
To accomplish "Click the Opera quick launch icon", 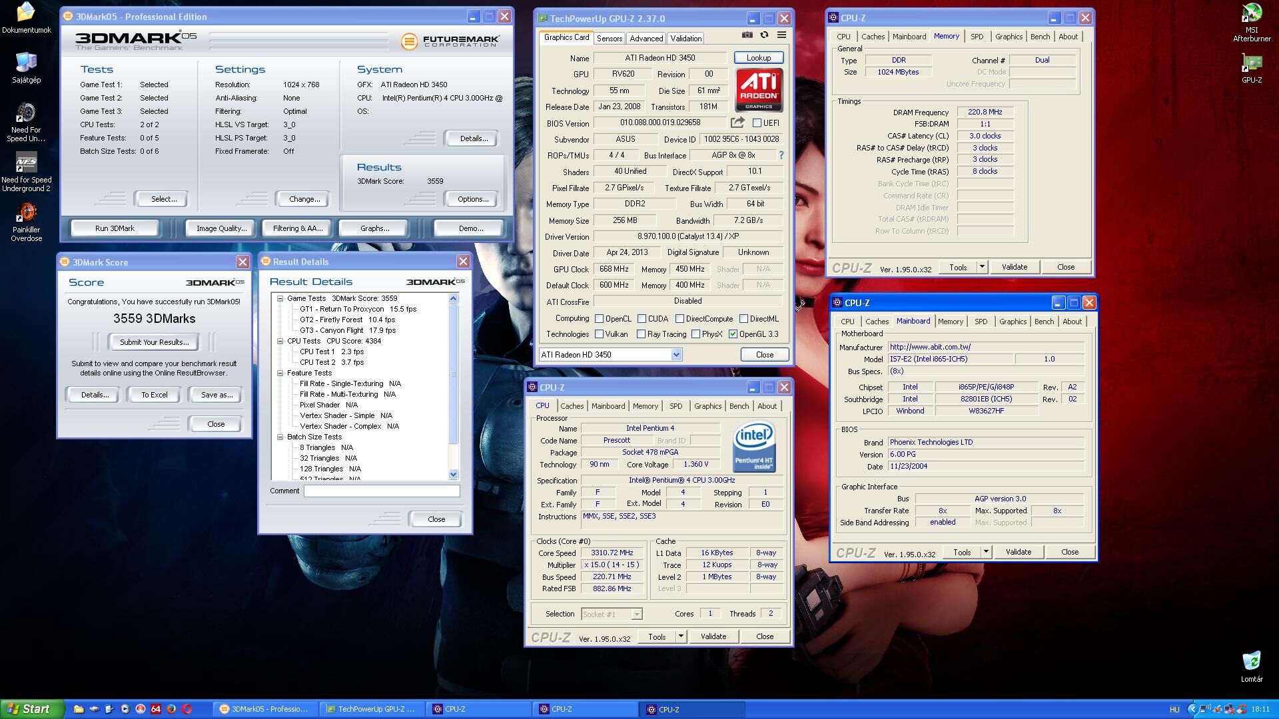I will 187,709.
